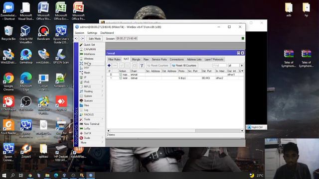This screenshot has width=319, height=179.
Task: Open File Explorer from the taskbar
Action: coord(47,176)
